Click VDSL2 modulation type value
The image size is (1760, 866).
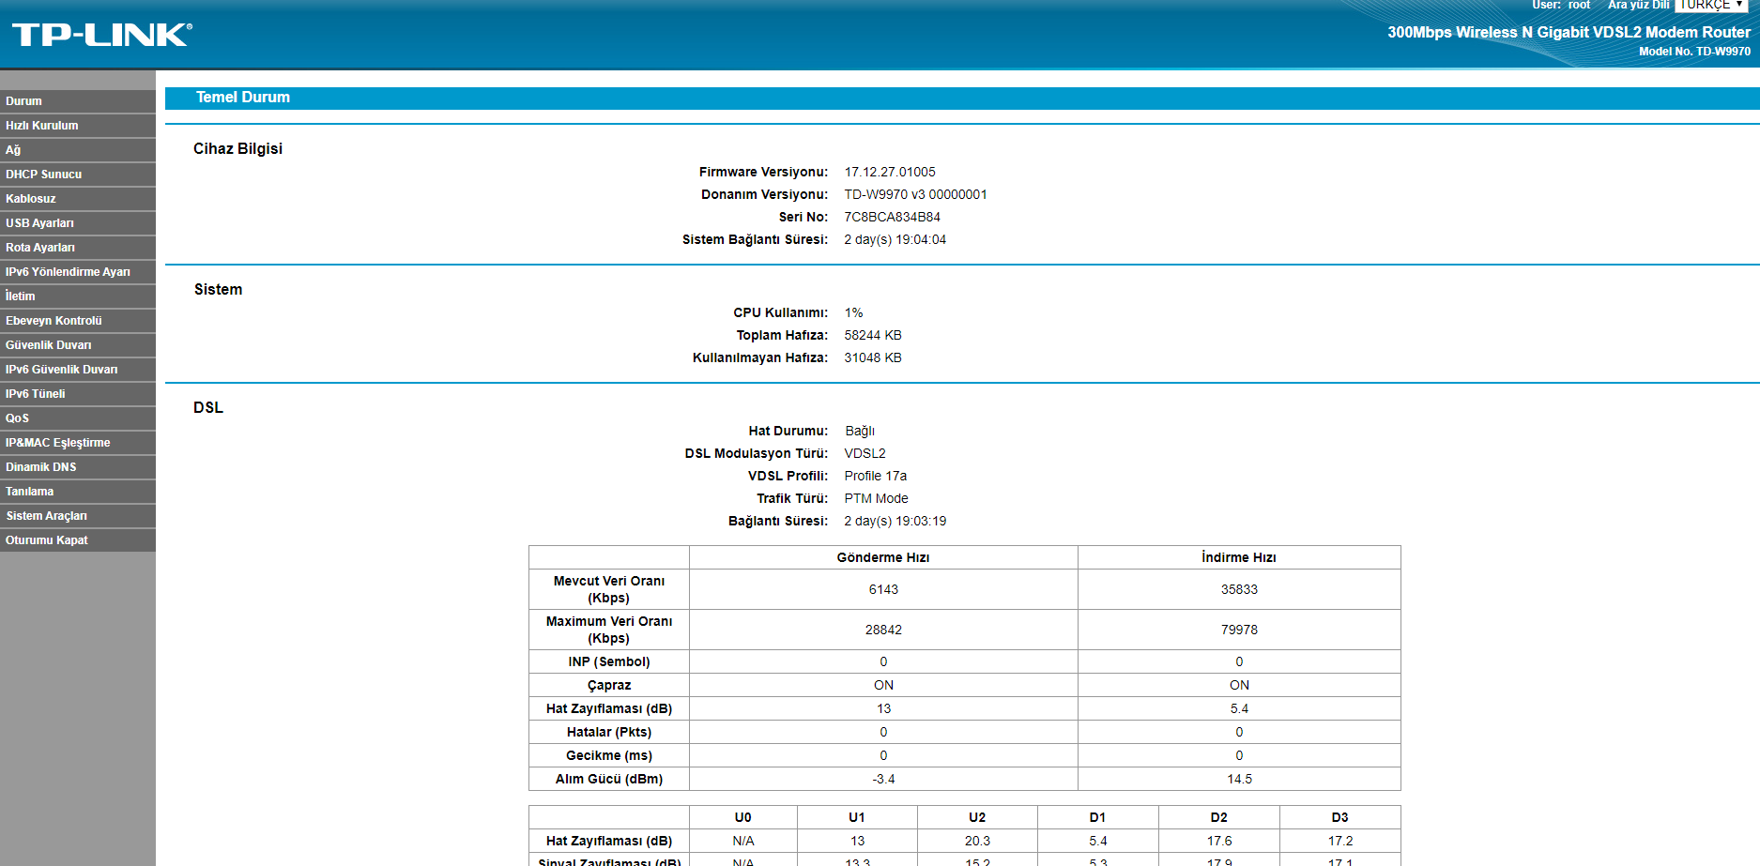click(x=865, y=454)
